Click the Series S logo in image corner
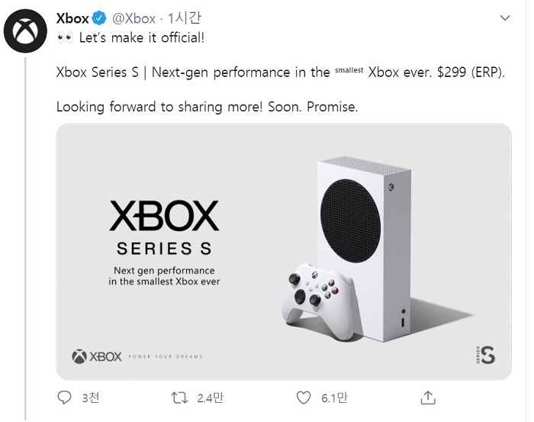Image resolution: width=534 pixels, height=422 pixels. [x=484, y=355]
